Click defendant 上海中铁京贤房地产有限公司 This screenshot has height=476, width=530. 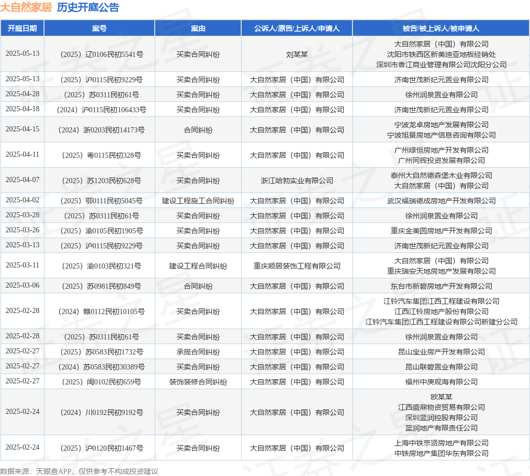pos(441,443)
